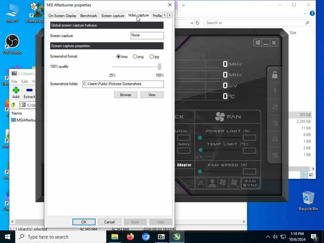Close the Afterburner skin window
324x243 pixels.
(274, 43)
